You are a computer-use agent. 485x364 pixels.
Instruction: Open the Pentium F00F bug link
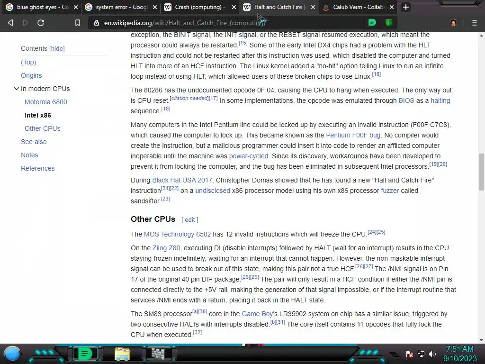pyautogui.click(x=353, y=135)
